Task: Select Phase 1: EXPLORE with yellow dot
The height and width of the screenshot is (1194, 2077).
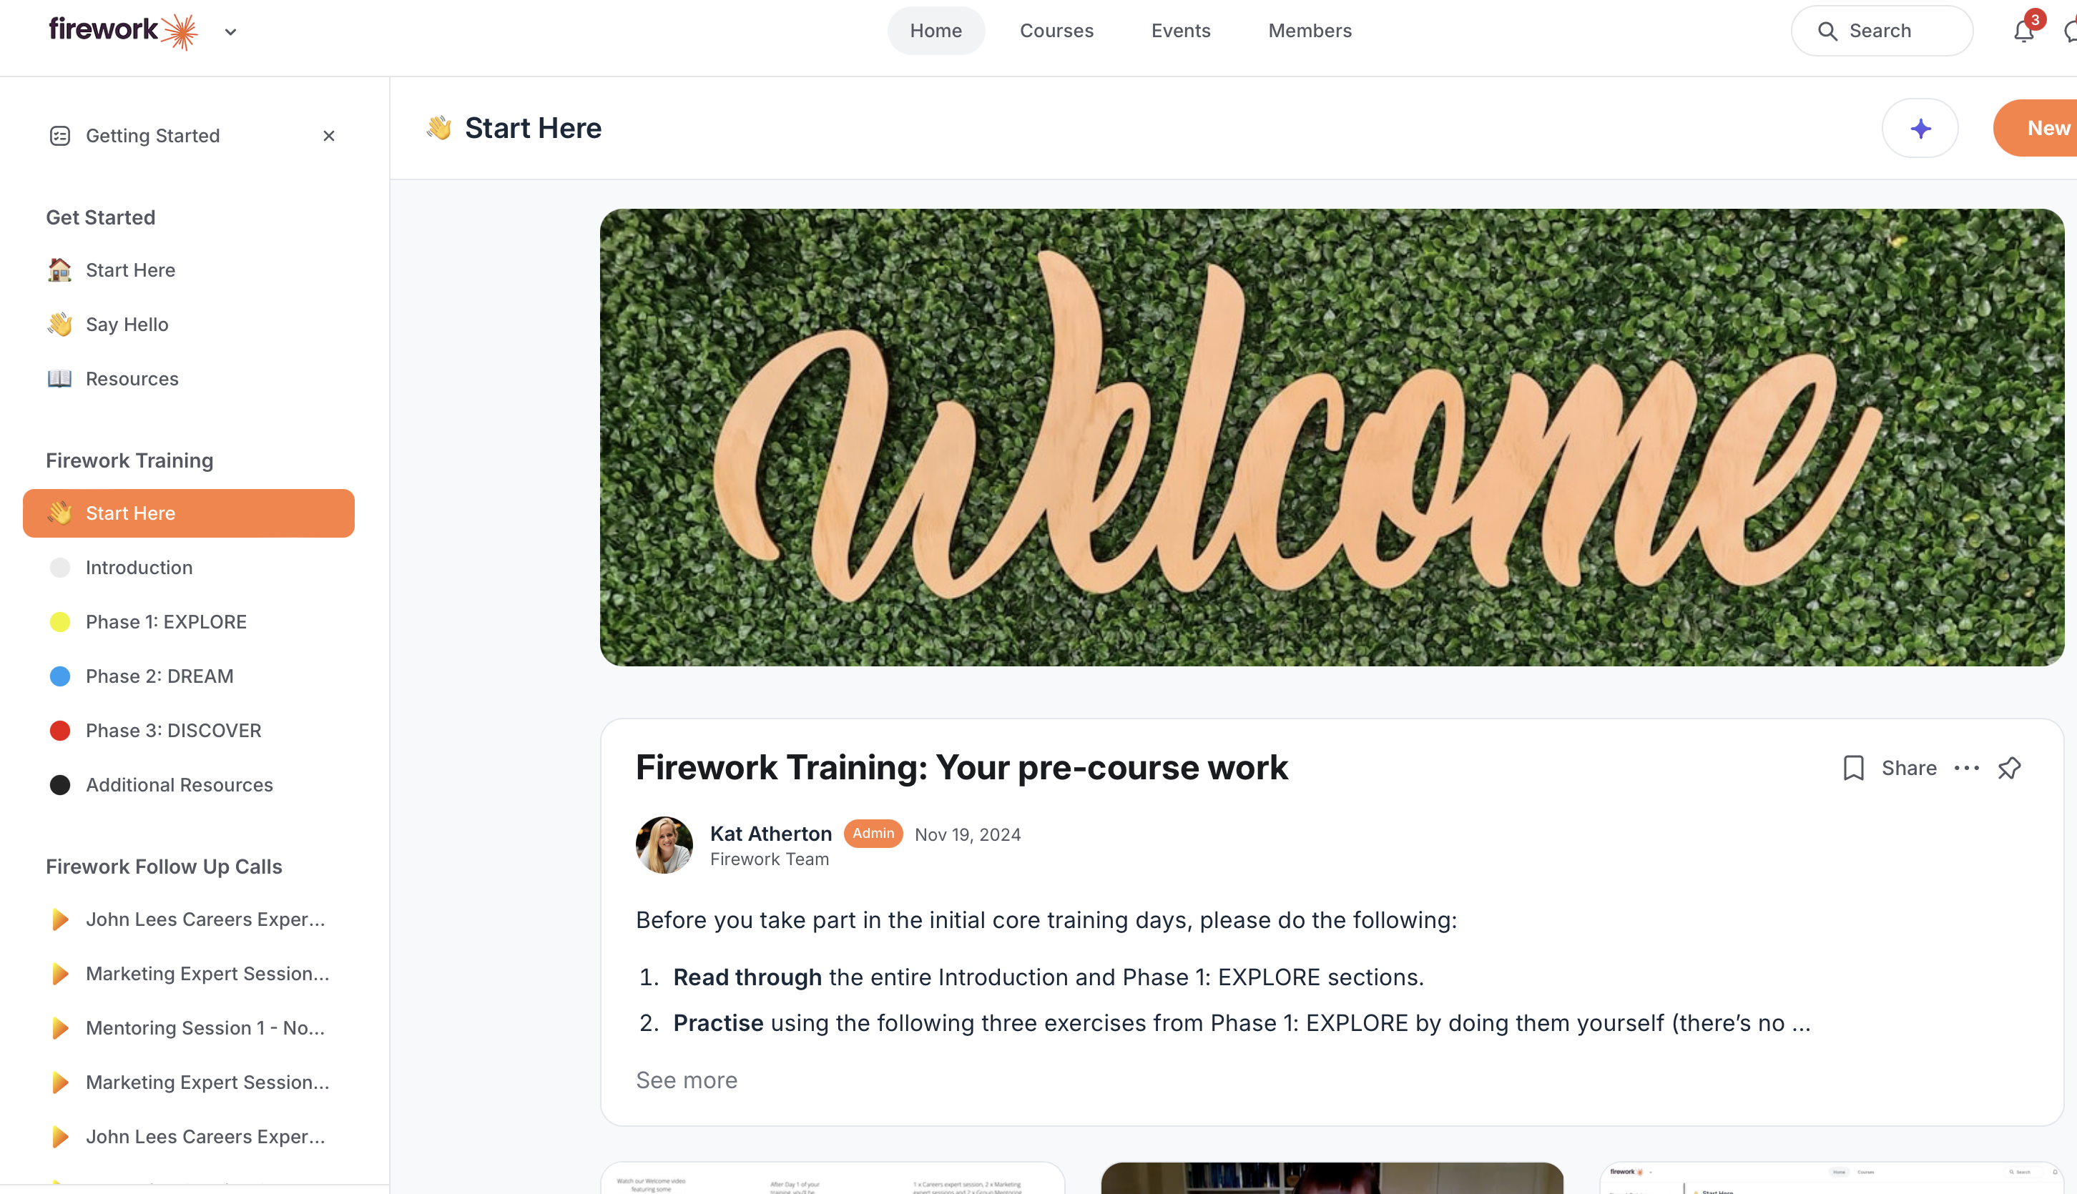Action: 147,621
